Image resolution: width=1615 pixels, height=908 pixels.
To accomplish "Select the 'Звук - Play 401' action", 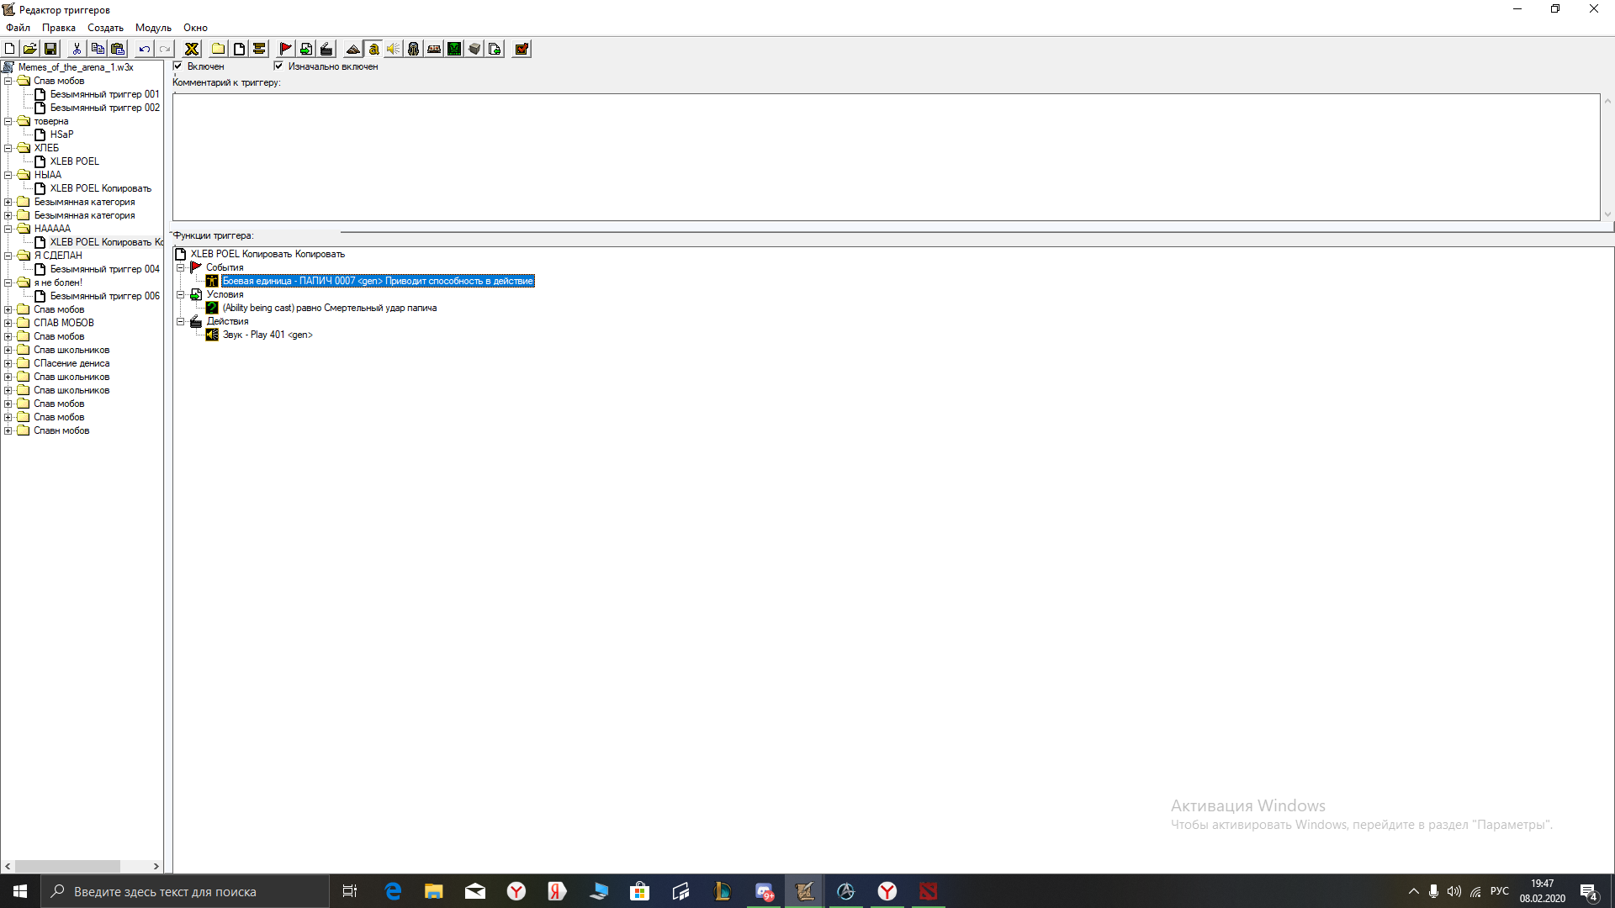I will (267, 335).
